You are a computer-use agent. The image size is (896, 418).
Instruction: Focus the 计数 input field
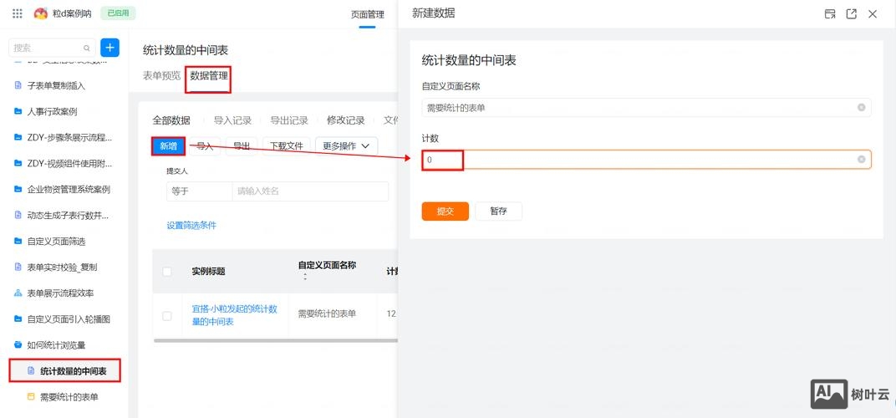point(646,160)
